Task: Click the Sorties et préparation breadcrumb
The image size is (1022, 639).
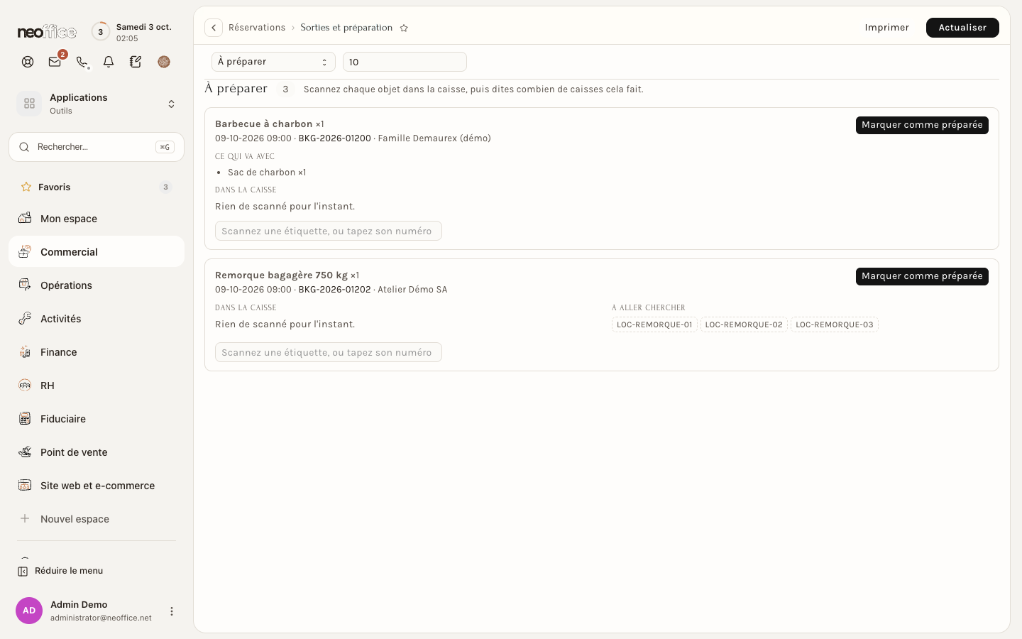Action: (x=346, y=28)
